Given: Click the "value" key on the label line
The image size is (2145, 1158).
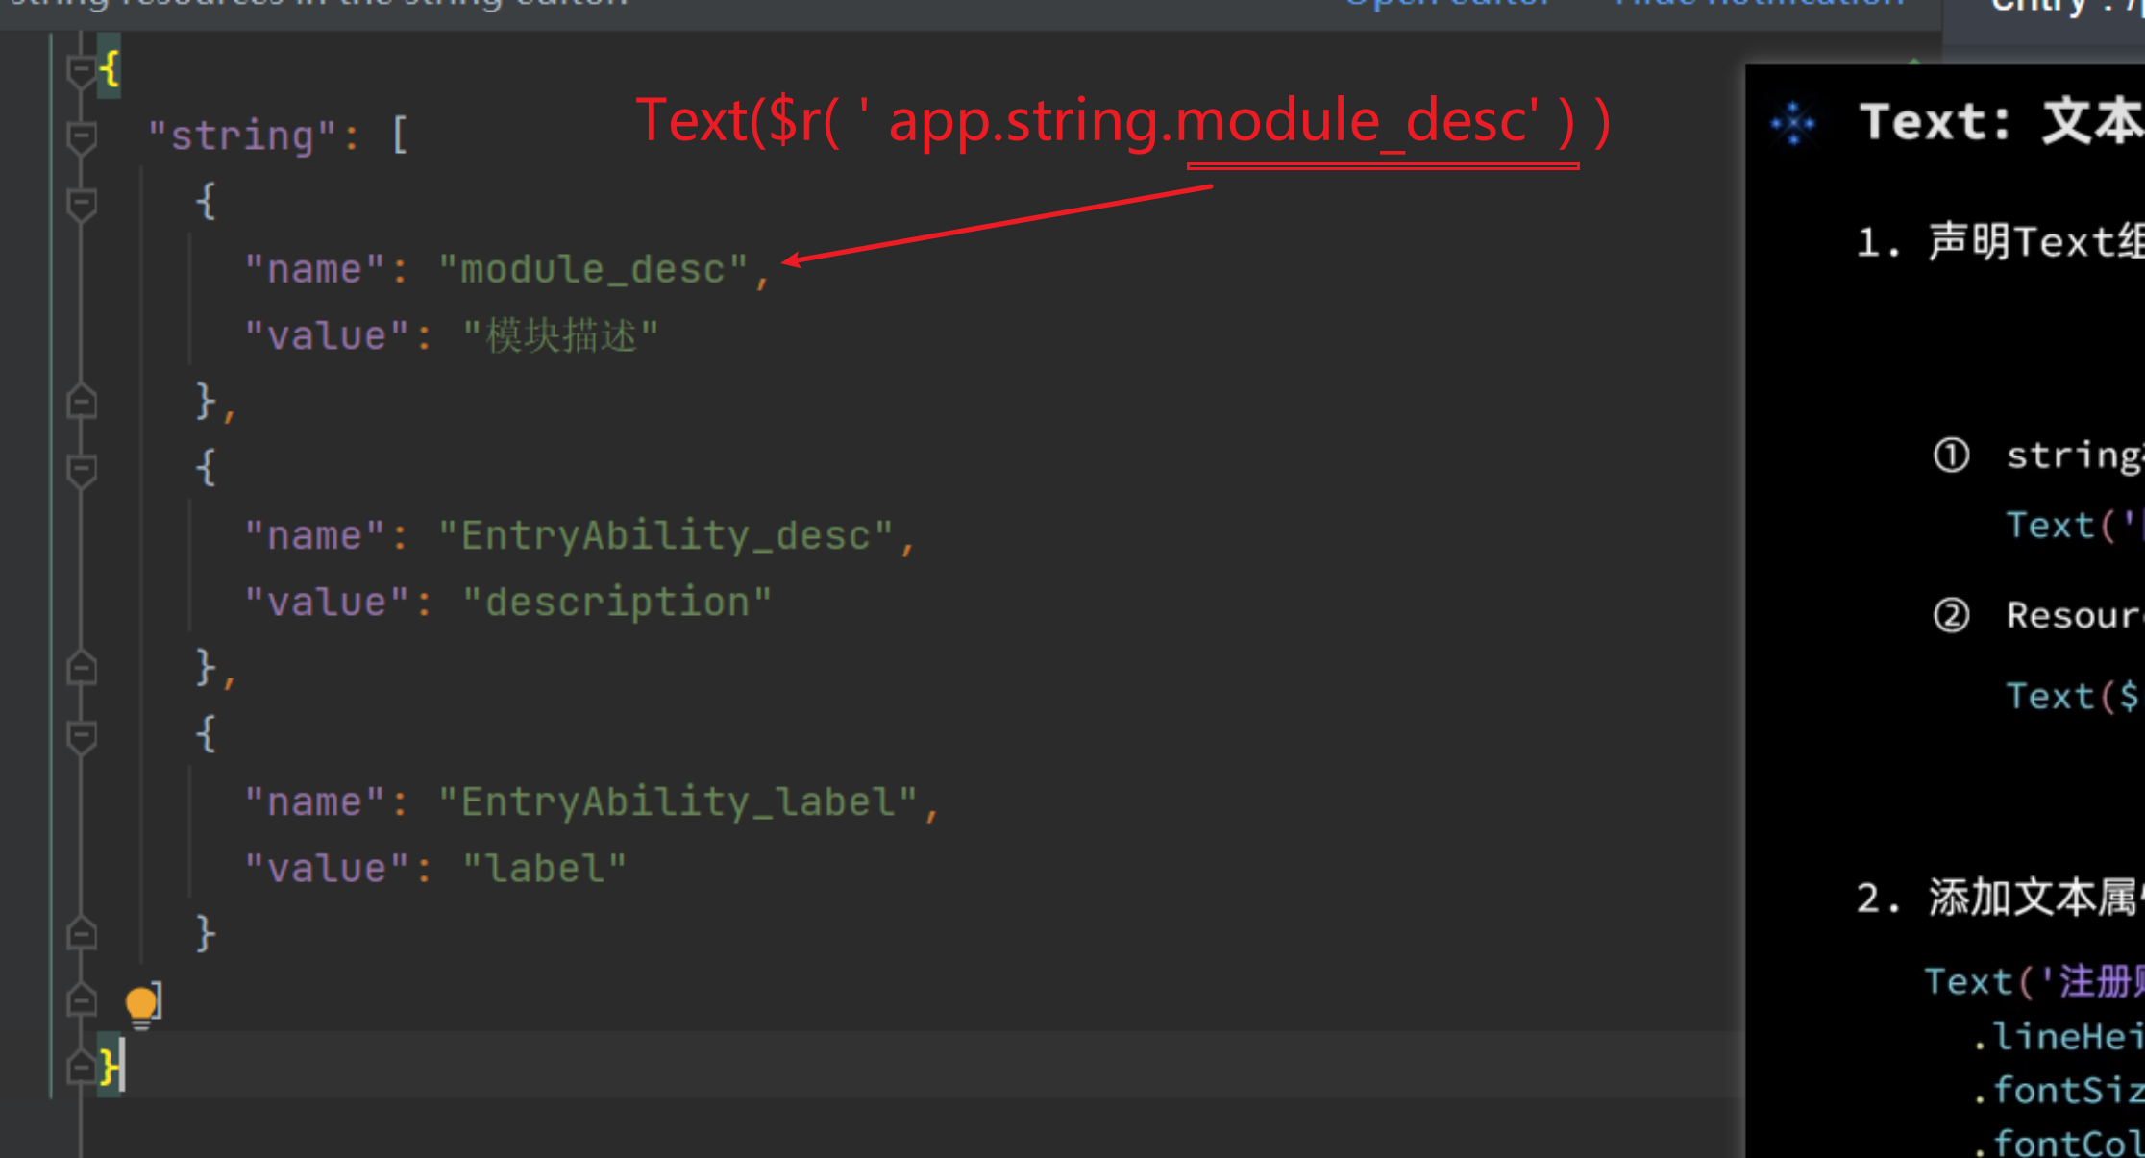Looking at the screenshot, I should (327, 869).
